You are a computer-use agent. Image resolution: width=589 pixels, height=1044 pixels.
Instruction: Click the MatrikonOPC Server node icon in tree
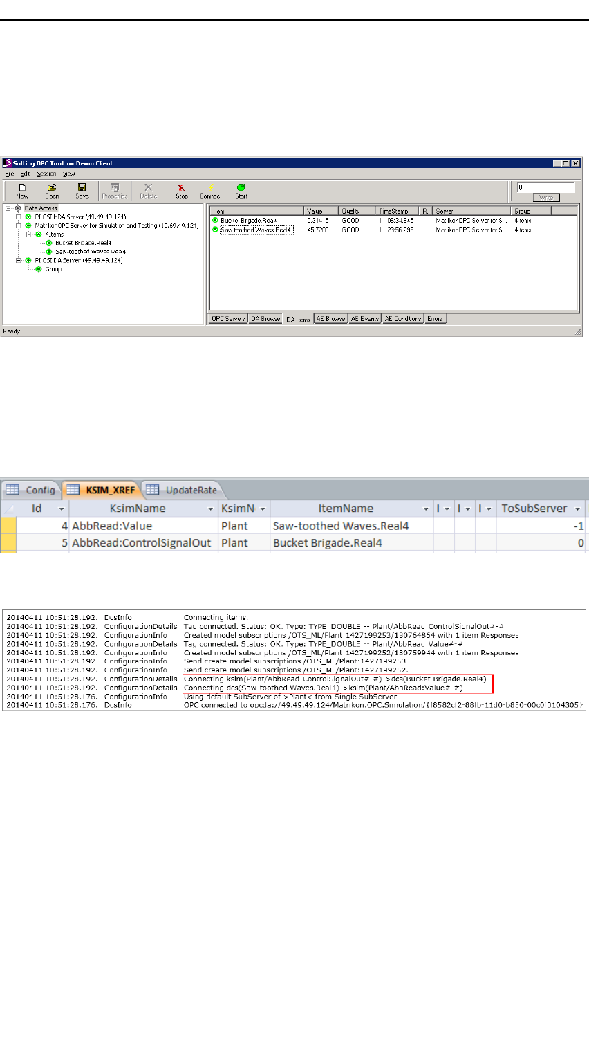(28, 226)
